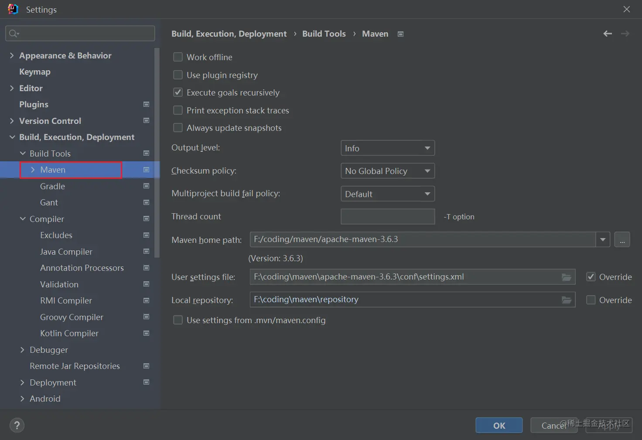
Task: Click the project-level icon next to Plugins
Action: click(x=147, y=104)
